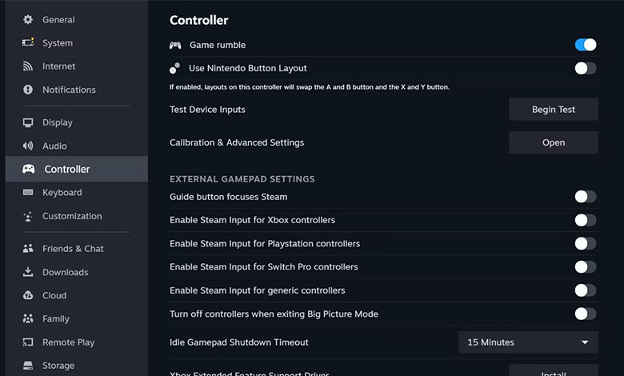Click the Storage drive icon

[28, 366]
